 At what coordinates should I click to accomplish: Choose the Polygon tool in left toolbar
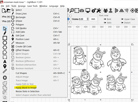pyautogui.click(x=5, y=47)
